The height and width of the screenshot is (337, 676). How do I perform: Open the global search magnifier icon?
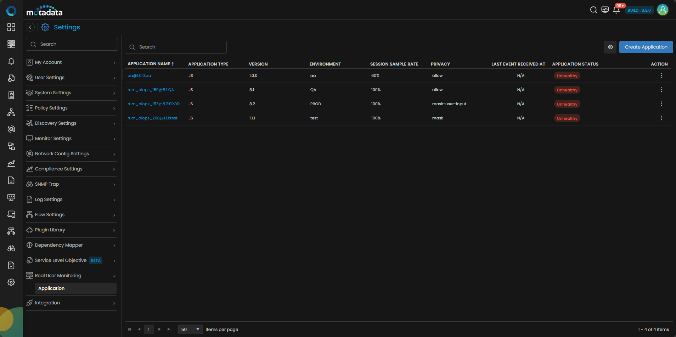(593, 10)
